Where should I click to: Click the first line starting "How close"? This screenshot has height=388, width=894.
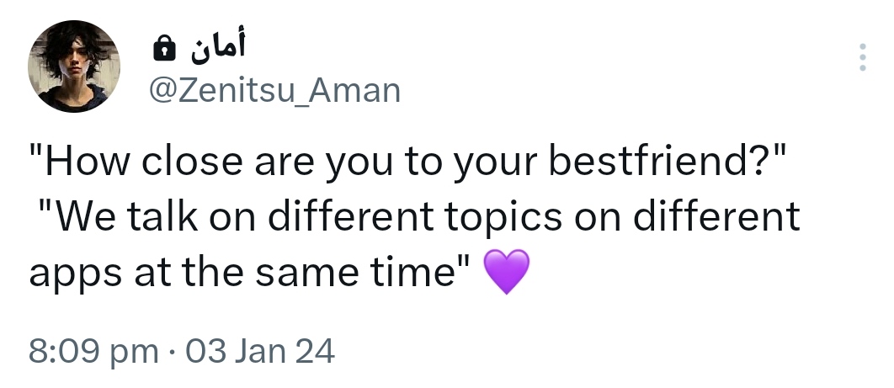407,162
